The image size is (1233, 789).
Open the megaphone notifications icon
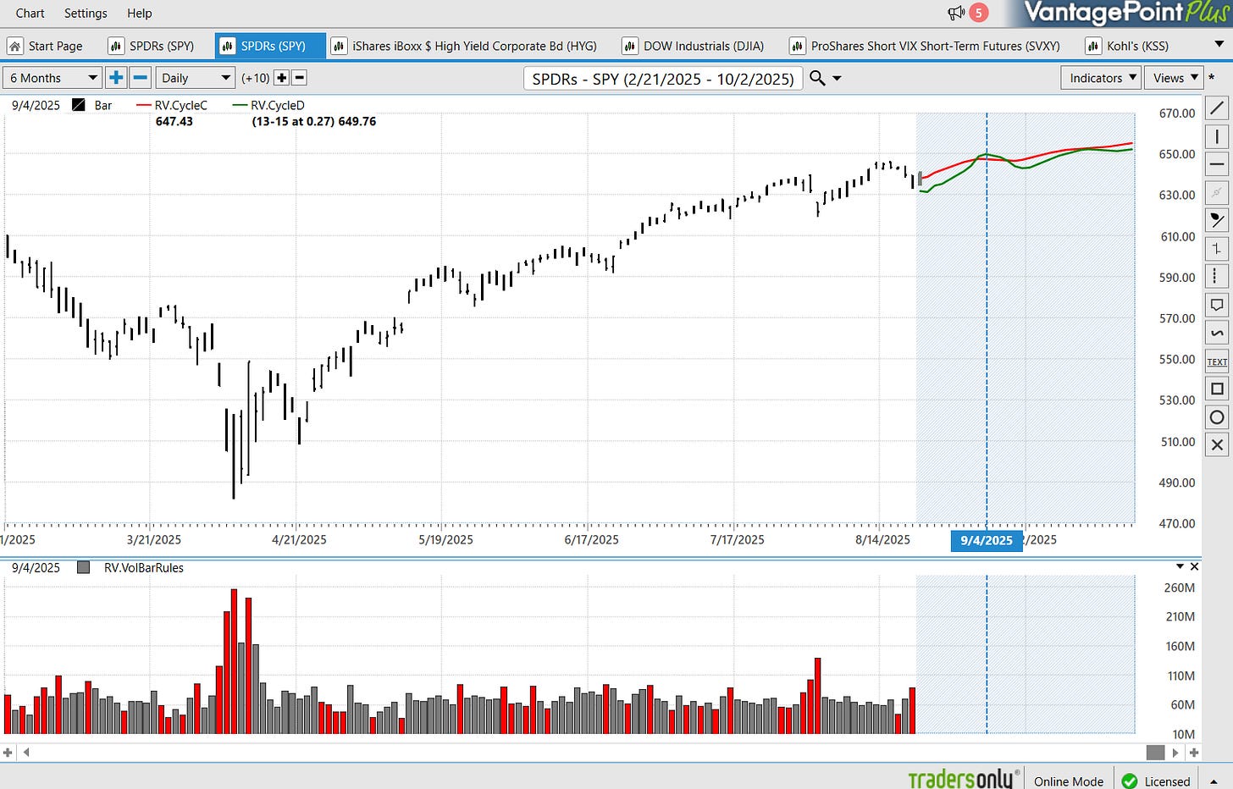click(x=956, y=13)
